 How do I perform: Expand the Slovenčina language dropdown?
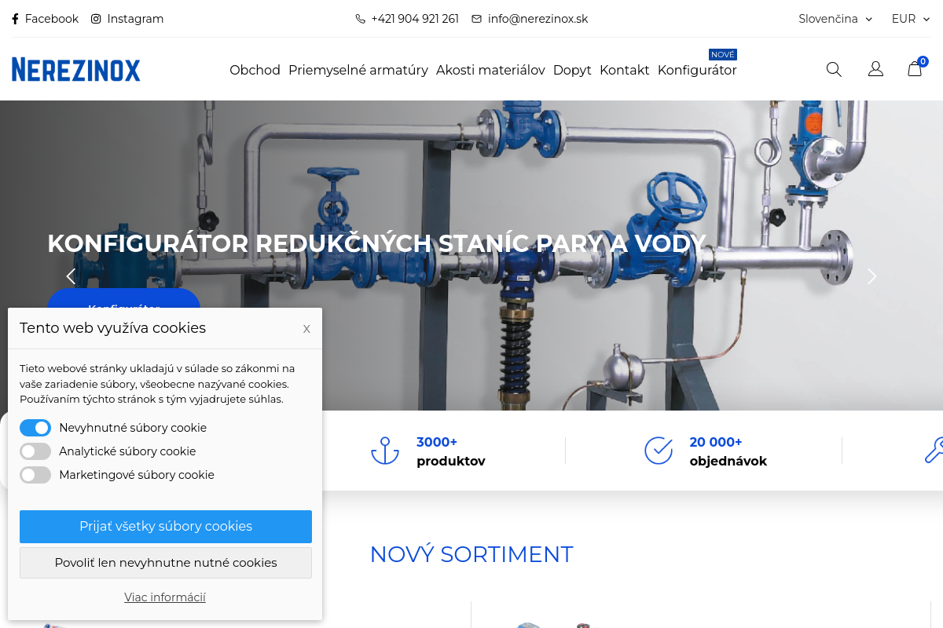pyautogui.click(x=835, y=19)
